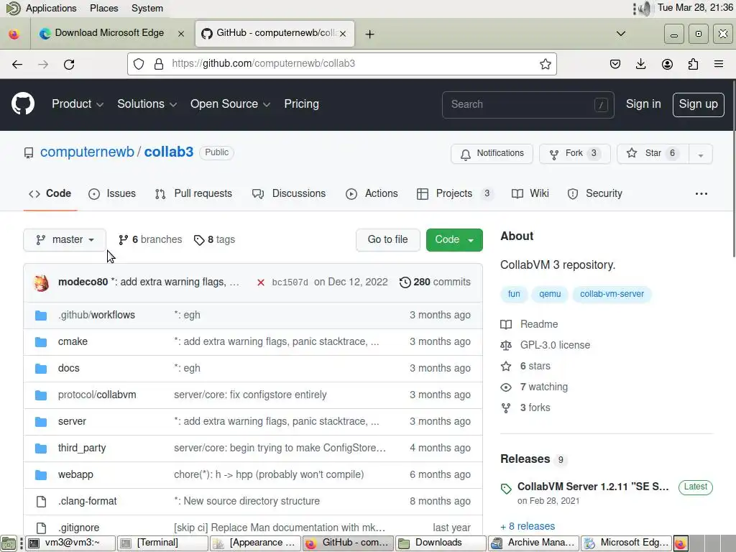Click the padlock icon in the address bar
Screen dimensions: 736x552
(159, 64)
